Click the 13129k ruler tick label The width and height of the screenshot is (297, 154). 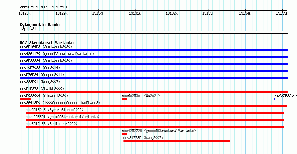pos(61,13)
